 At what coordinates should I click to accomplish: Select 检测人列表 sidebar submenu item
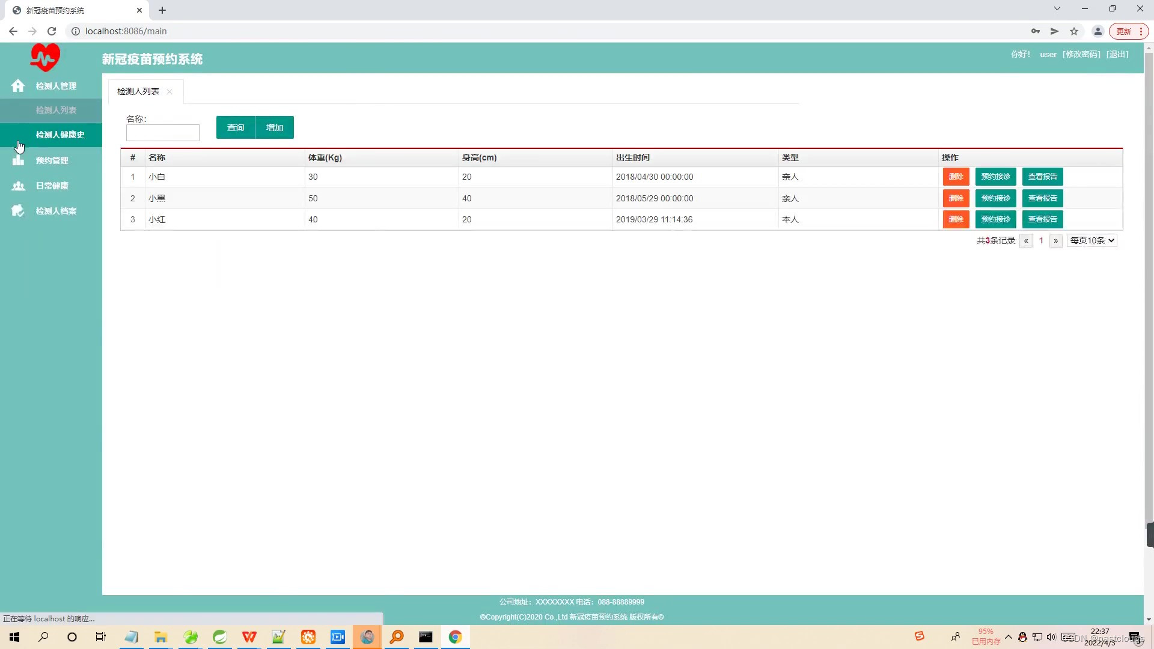click(56, 110)
